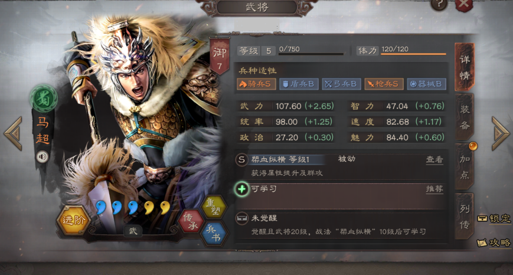Click 推荐 for recommended skills
Image resolution: width=513 pixels, height=275 pixels.
click(x=434, y=189)
